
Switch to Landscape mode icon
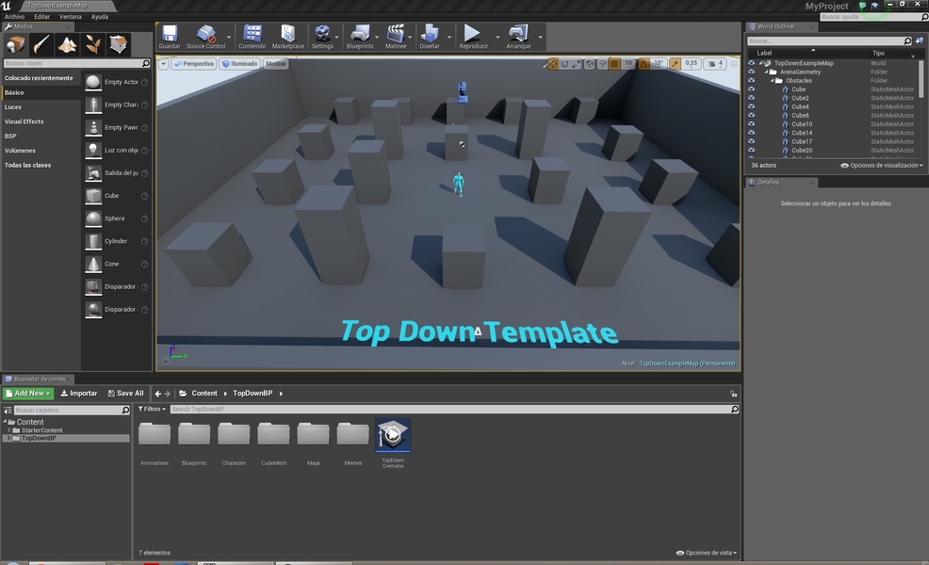tap(68, 44)
